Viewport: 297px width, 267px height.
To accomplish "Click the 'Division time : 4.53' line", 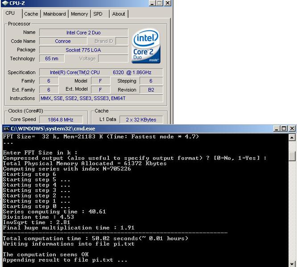I will pos(38,217).
